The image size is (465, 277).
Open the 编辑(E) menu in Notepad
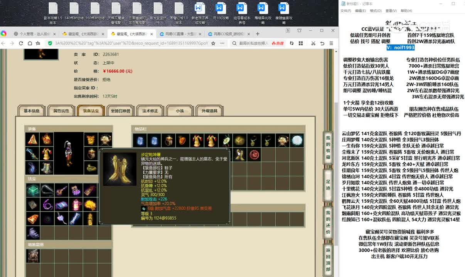coord(361,11)
